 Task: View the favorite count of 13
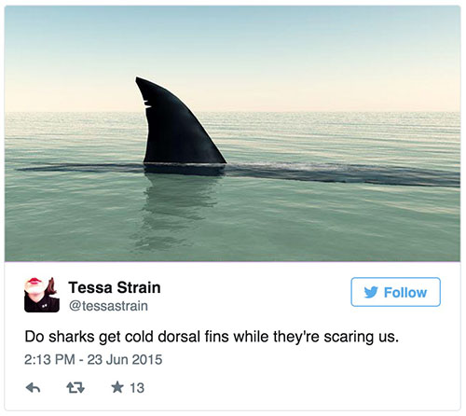click(137, 388)
